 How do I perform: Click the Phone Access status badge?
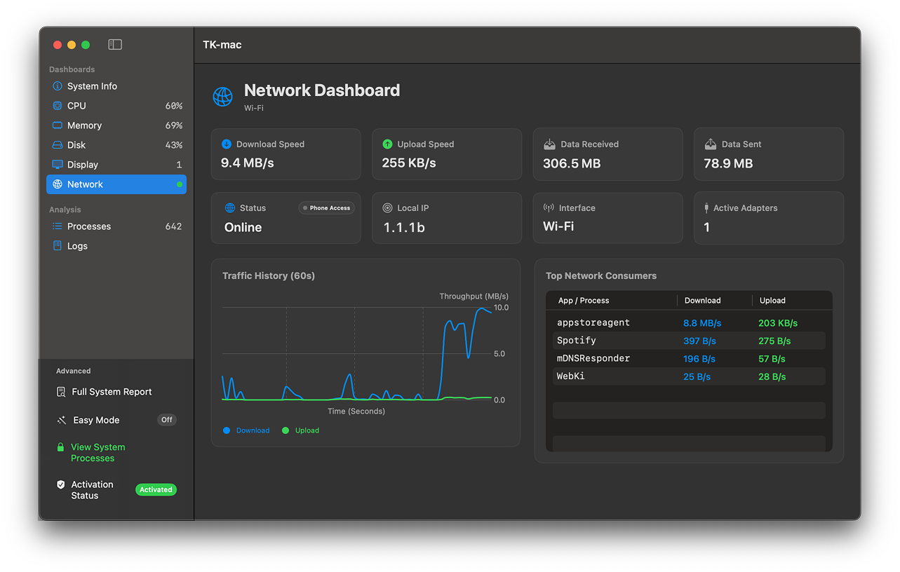click(325, 207)
